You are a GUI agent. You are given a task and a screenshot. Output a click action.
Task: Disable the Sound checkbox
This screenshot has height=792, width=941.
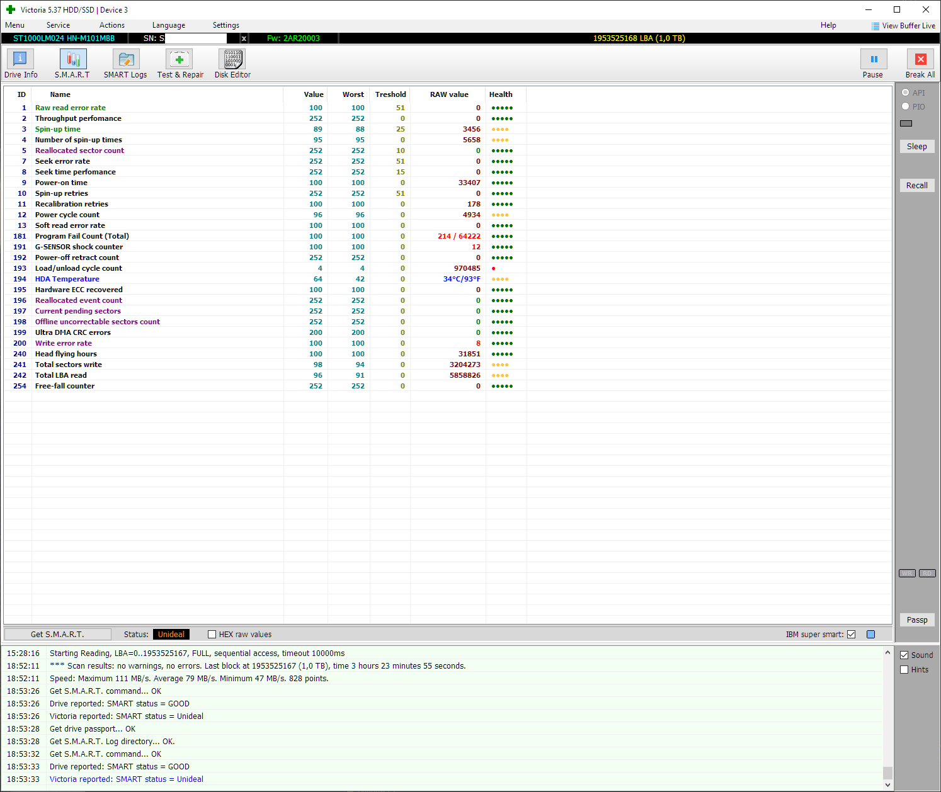click(x=904, y=655)
